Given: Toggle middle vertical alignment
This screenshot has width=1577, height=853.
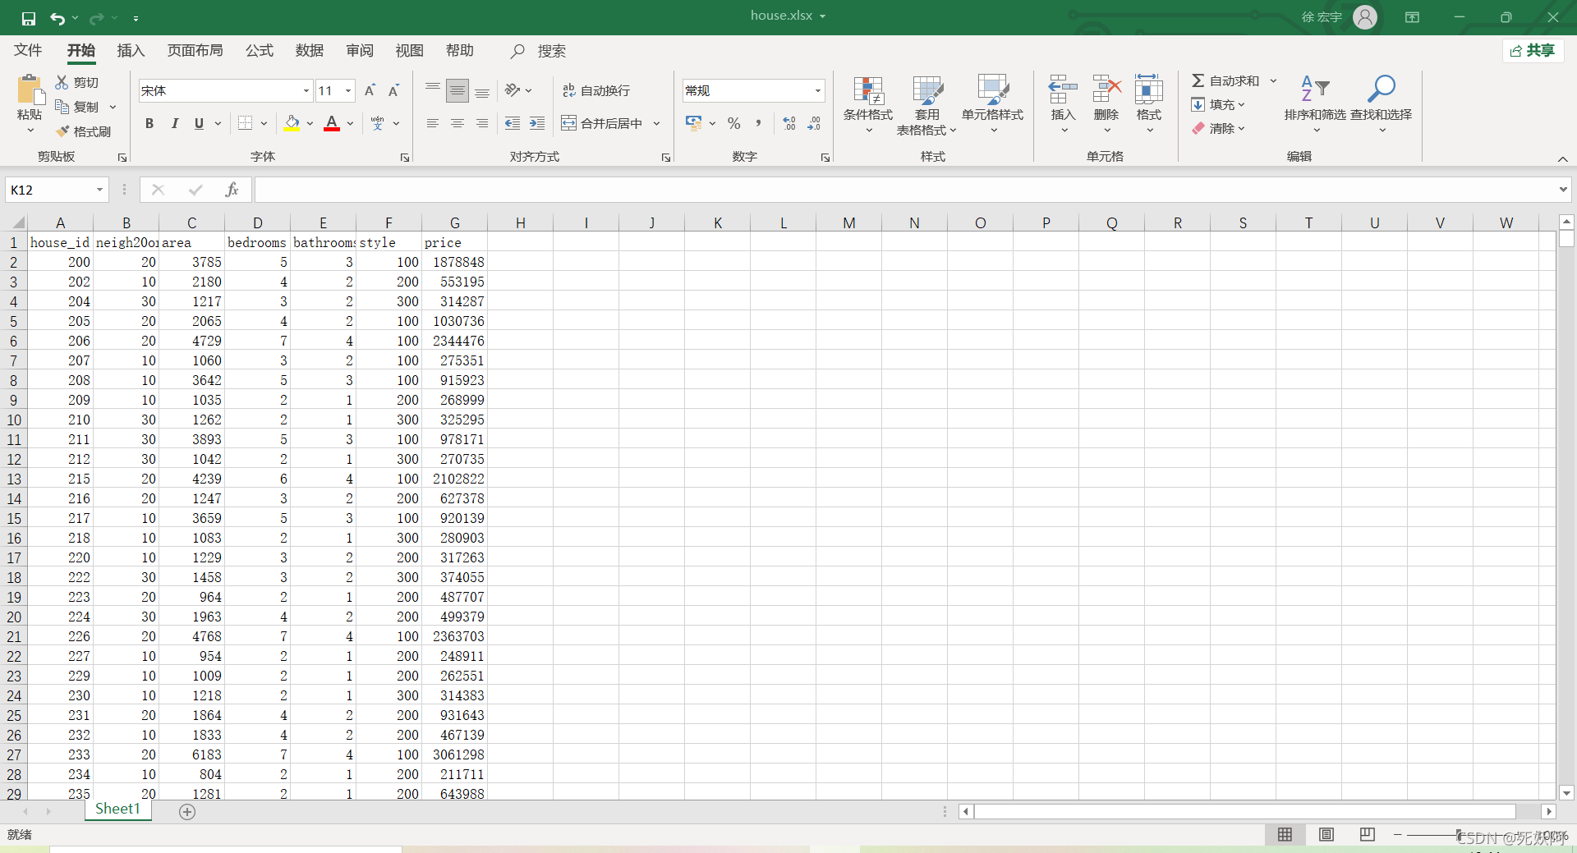Looking at the screenshot, I should 457,90.
